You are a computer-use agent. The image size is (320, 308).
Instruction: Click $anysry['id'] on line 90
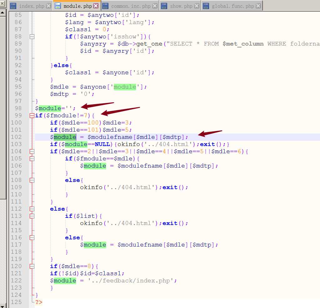[x=127, y=51]
